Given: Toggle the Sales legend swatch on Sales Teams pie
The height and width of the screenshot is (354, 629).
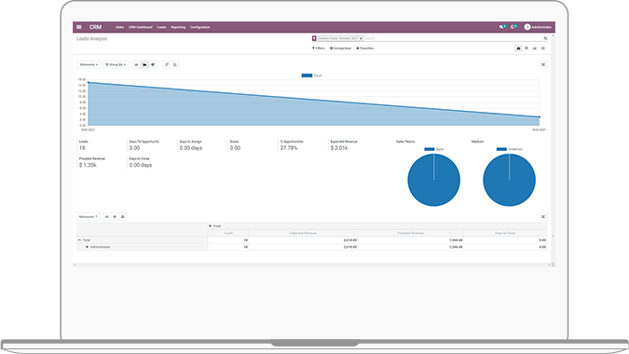Looking at the screenshot, I should pos(430,149).
